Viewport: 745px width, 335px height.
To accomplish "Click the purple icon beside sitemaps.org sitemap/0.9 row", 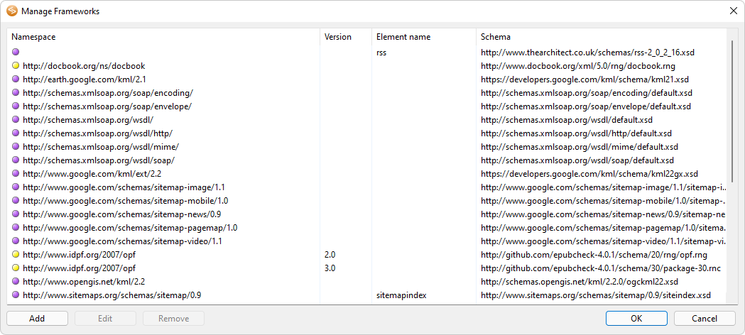I will [16, 295].
